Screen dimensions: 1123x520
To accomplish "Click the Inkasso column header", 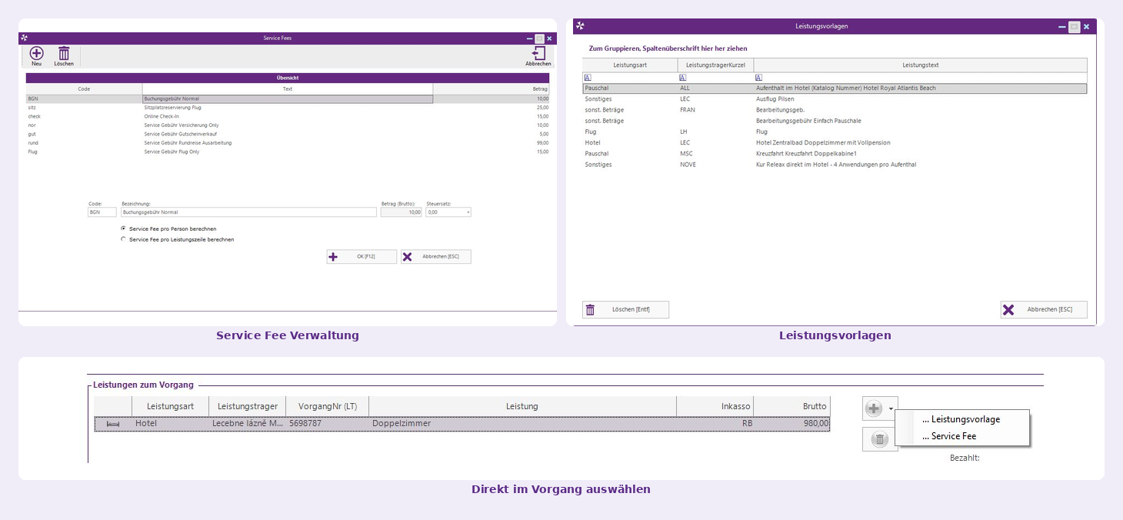I will 715,406.
